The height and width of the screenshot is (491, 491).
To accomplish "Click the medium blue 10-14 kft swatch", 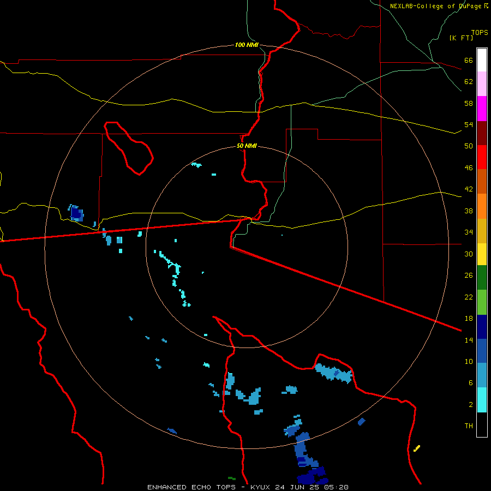I will click(x=482, y=351).
